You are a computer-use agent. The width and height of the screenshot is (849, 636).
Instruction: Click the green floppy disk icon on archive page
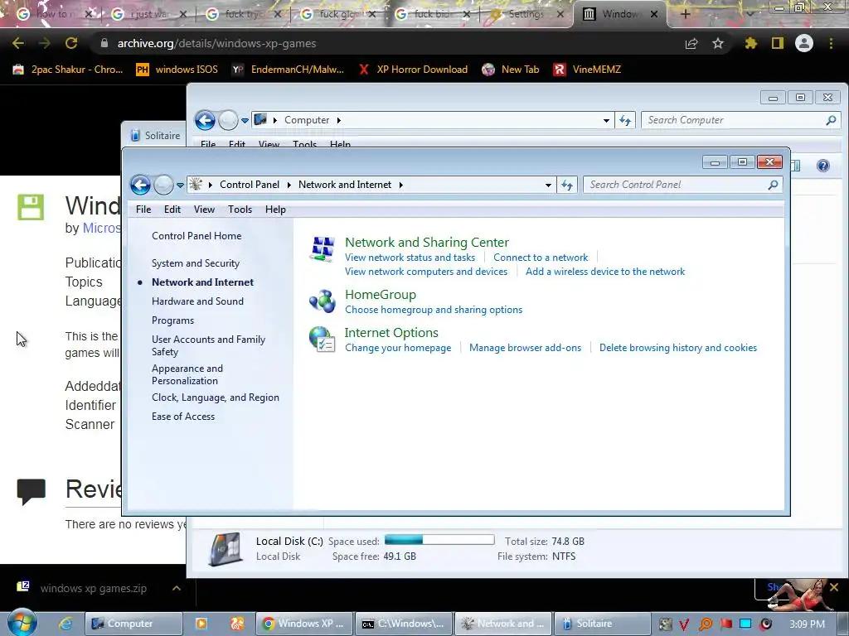click(31, 207)
